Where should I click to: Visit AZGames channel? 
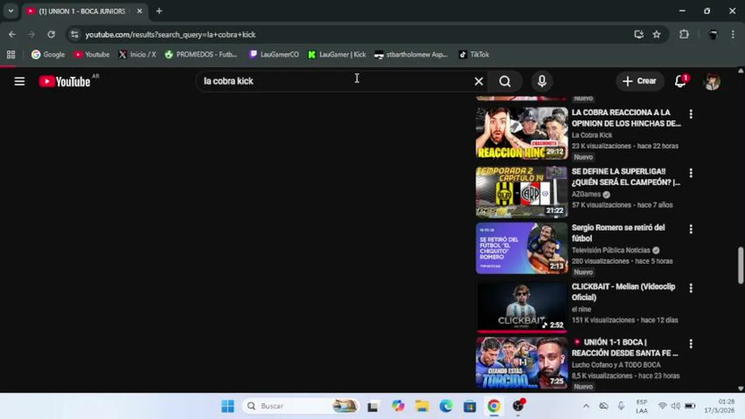[x=586, y=194]
